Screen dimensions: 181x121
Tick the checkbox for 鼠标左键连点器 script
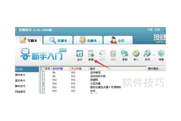43,87
